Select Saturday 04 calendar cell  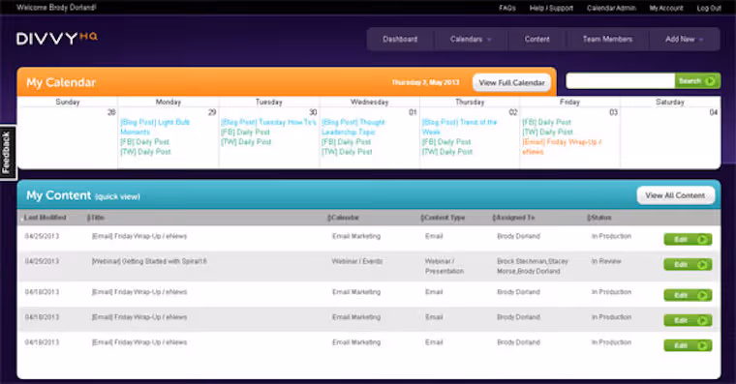670,137
